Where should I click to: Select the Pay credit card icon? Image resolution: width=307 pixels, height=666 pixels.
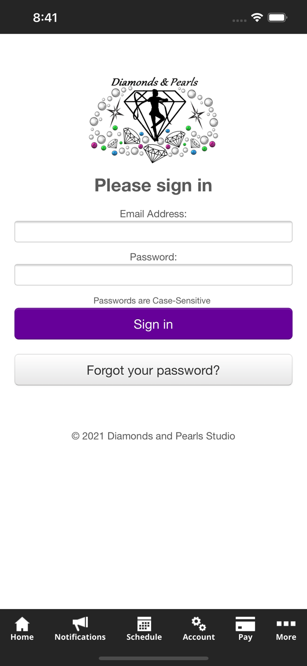click(x=245, y=624)
